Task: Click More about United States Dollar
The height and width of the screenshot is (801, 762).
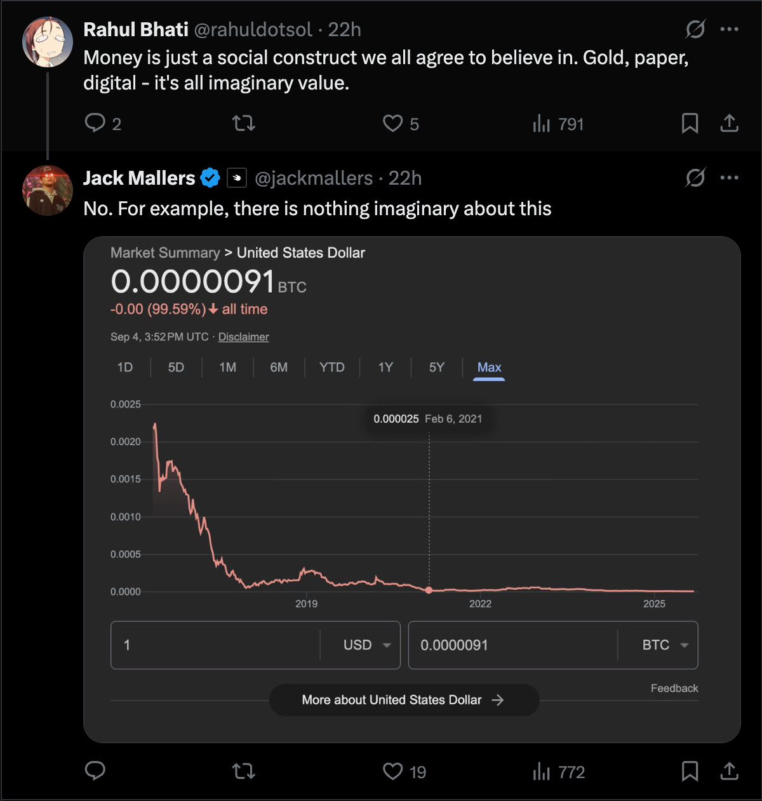Action: pyautogui.click(x=404, y=699)
